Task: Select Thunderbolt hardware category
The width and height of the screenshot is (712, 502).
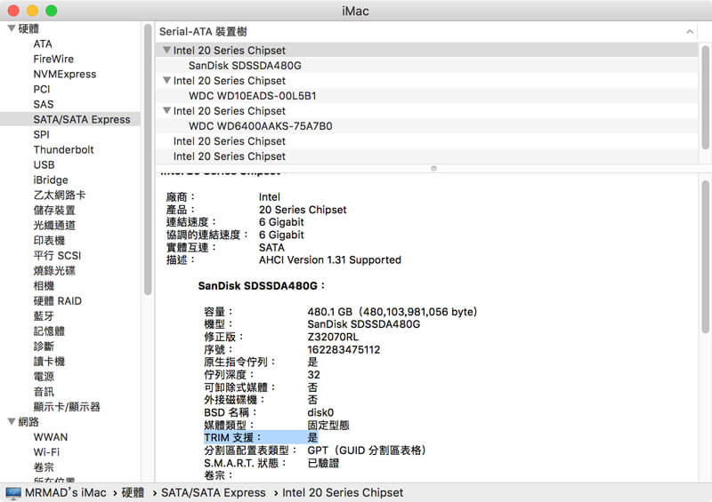Action: click(63, 149)
